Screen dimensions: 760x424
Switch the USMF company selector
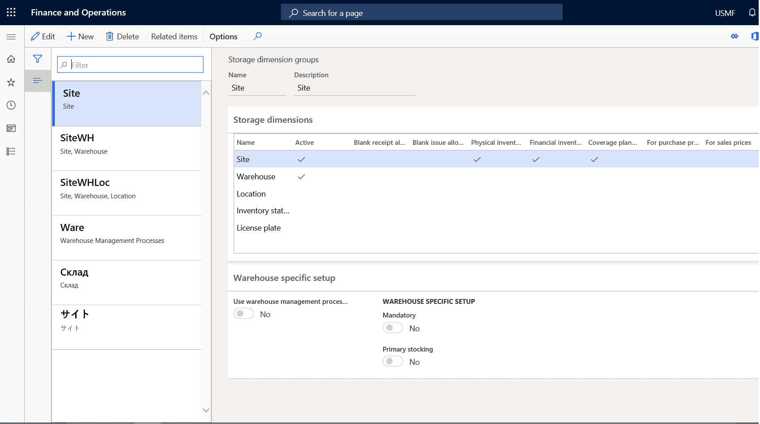pos(725,13)
